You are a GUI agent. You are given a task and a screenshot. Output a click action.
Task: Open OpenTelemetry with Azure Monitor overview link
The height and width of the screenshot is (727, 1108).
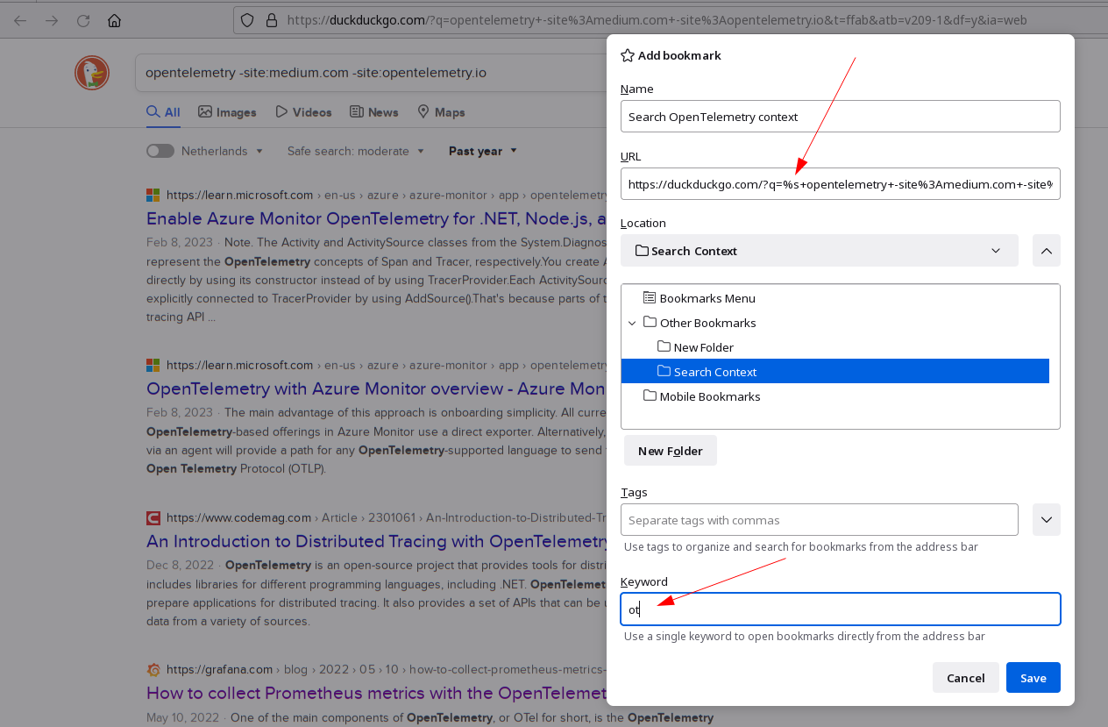(377, 388)
